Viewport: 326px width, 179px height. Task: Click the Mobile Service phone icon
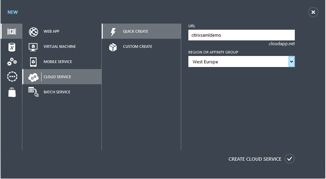pyautogui.click(x=33, y=62)
